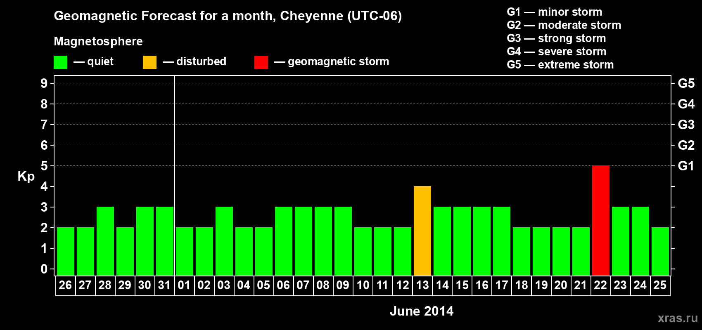Click the red geomagnetic storm legend swatch
The image size is (702, 330).
pyautogui.click(x=261, y=62)
